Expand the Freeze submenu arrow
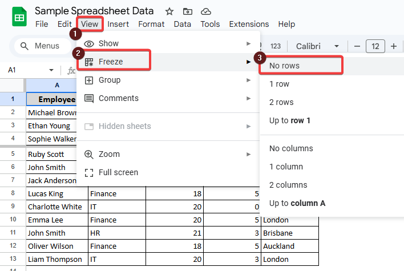This screenshot has height=271, width=404. tap(248, 62)
